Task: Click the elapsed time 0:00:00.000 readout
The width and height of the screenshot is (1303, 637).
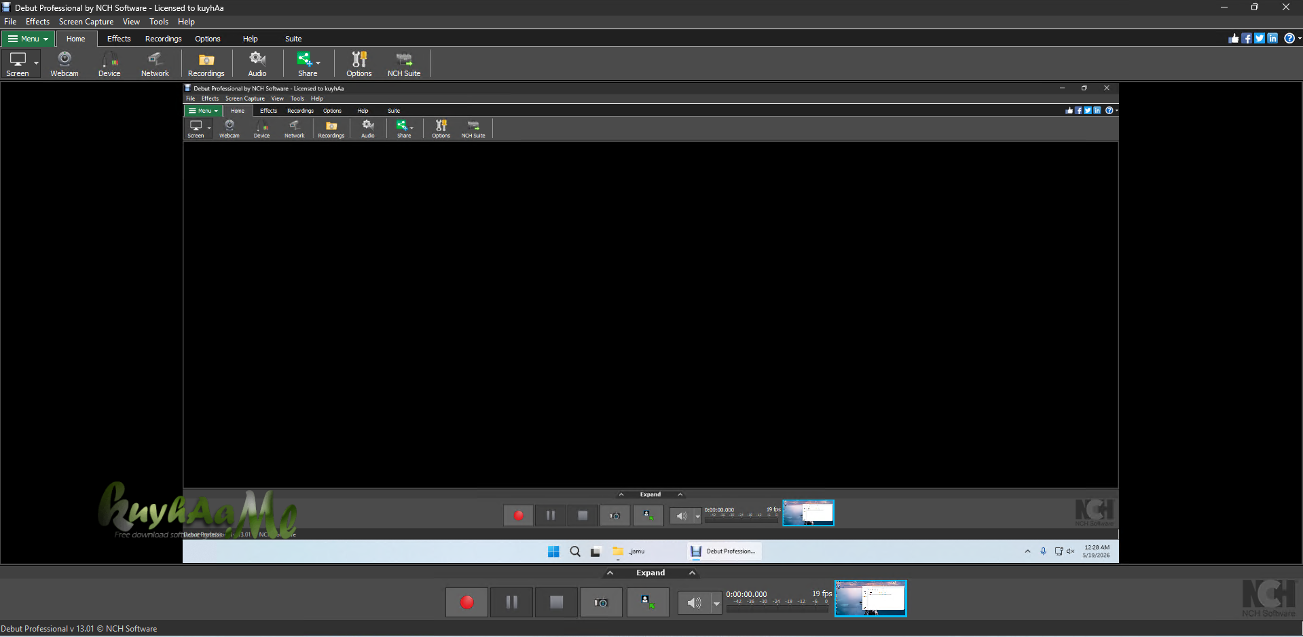Action: (746, 594)
